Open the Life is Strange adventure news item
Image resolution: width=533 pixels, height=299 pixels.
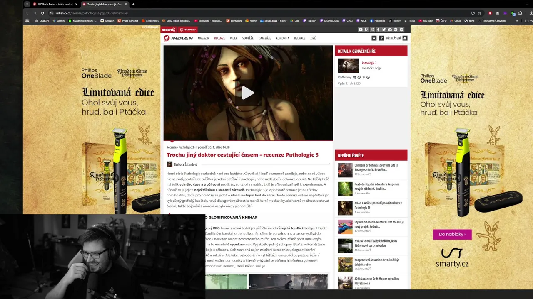[371, 169]
